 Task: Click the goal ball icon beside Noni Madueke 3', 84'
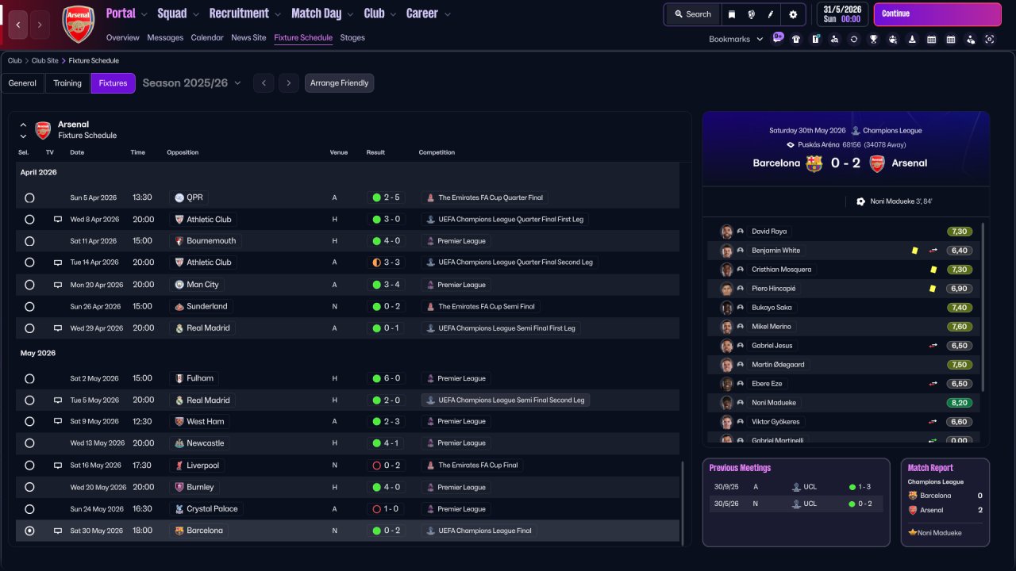(x=860, y=201)
